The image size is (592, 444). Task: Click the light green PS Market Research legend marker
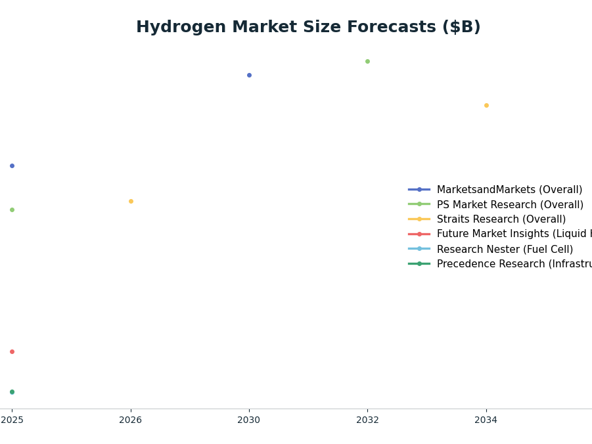[x=419, y=204]
